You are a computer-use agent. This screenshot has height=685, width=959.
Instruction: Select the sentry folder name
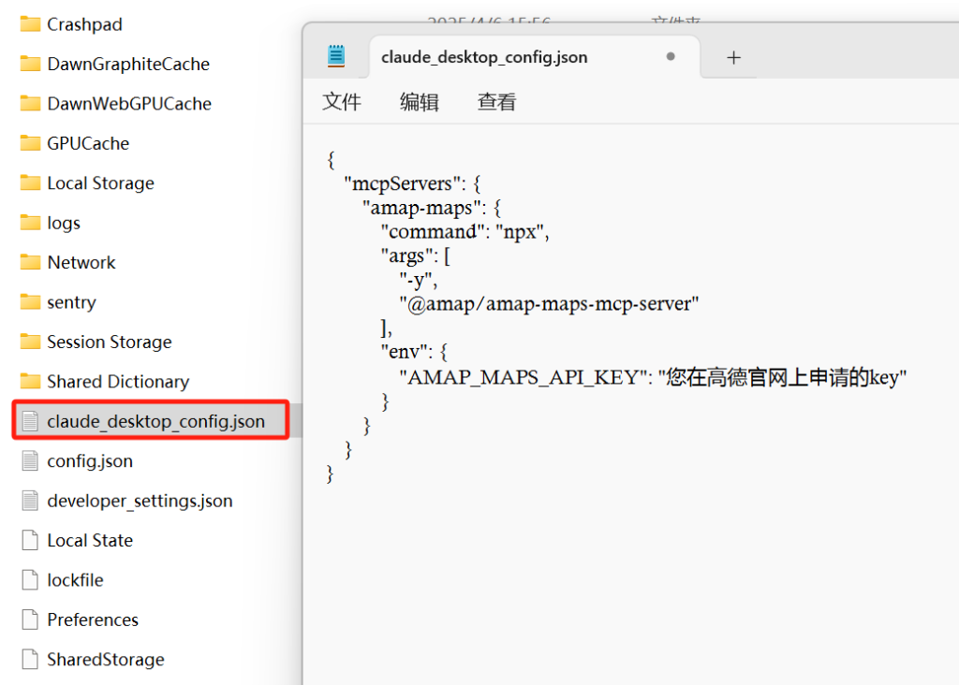71,302
